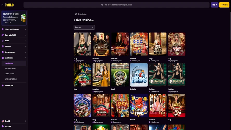Click the Join Now button
The height and width of the screenshot is (130, 231).
click(224, 5)
